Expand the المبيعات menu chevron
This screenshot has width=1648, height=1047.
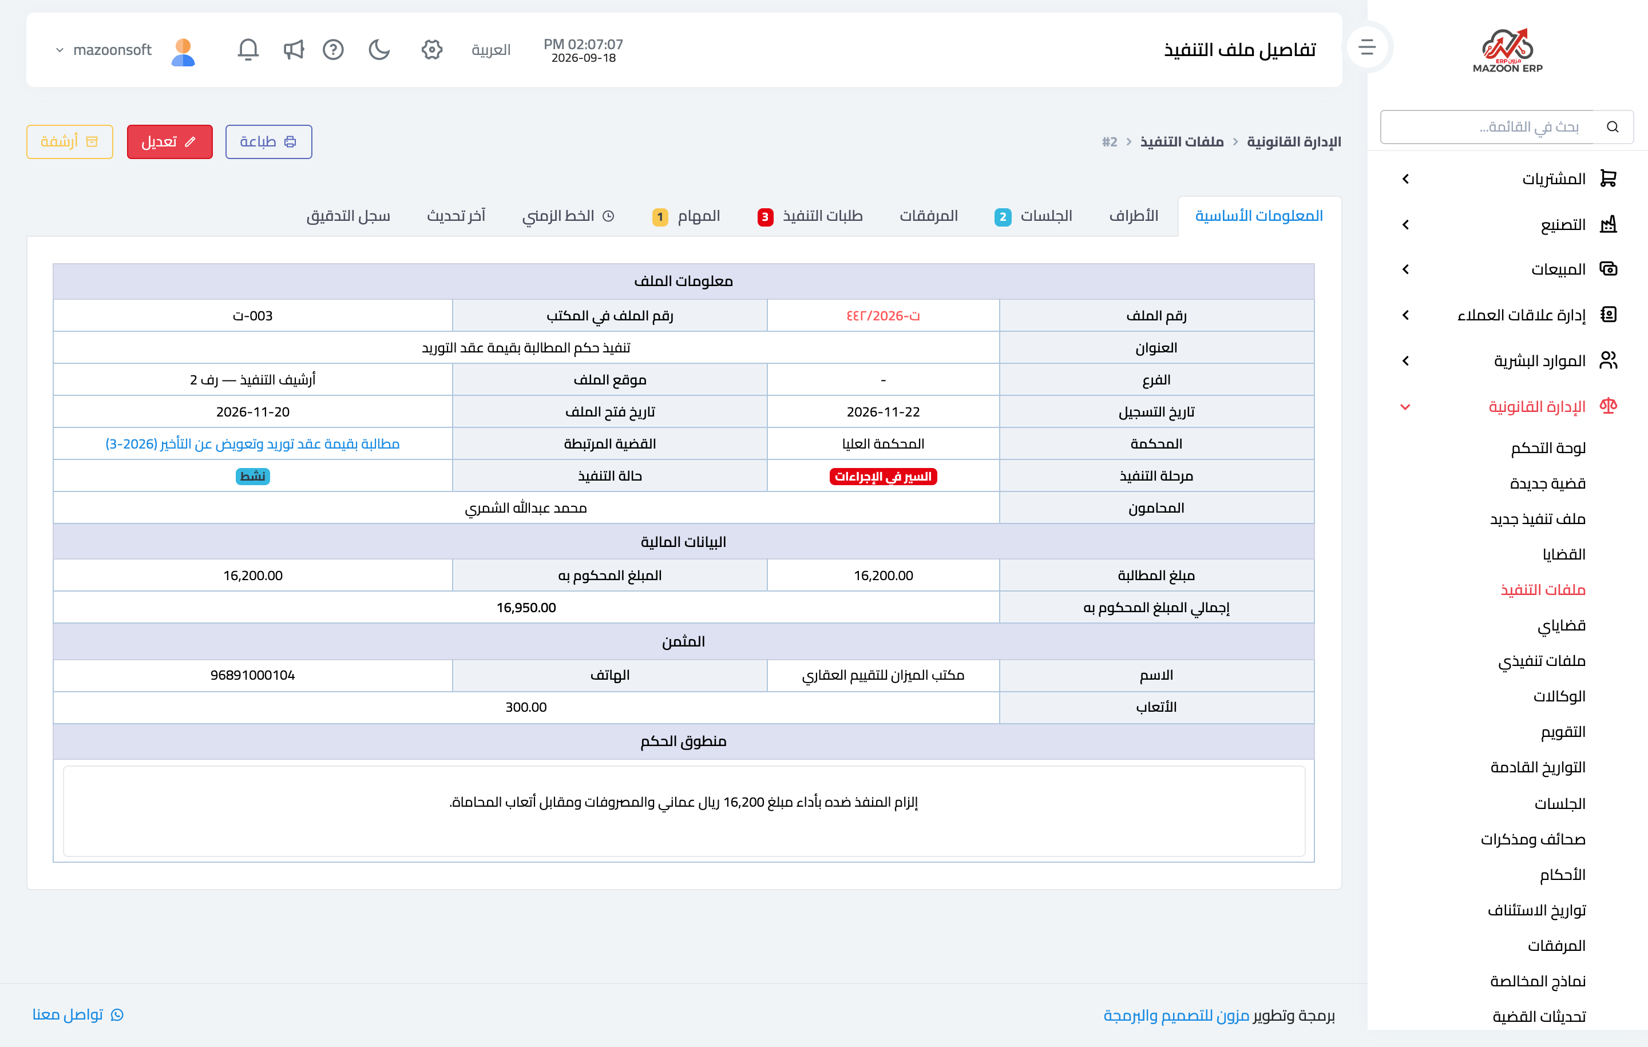tap(1406, 269)
